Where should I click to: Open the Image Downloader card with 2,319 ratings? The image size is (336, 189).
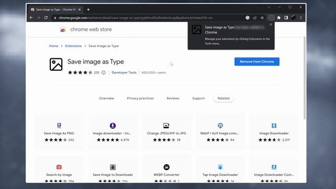click(274, 132)
